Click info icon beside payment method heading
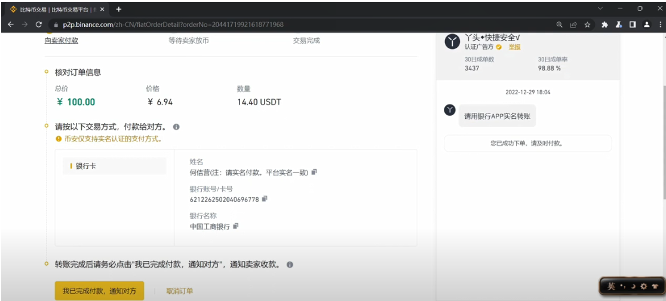This screenshot has width=666, height=301. pos(176,127)
